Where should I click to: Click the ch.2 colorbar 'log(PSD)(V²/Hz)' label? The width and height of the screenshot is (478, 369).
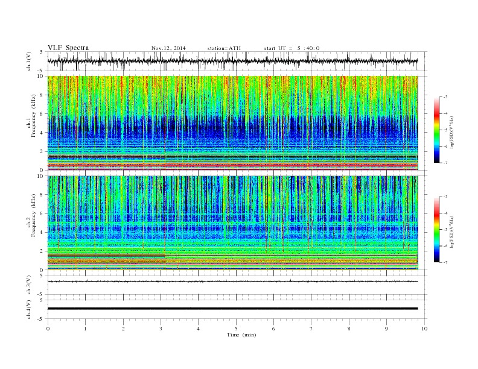click(x=453, y=231)
